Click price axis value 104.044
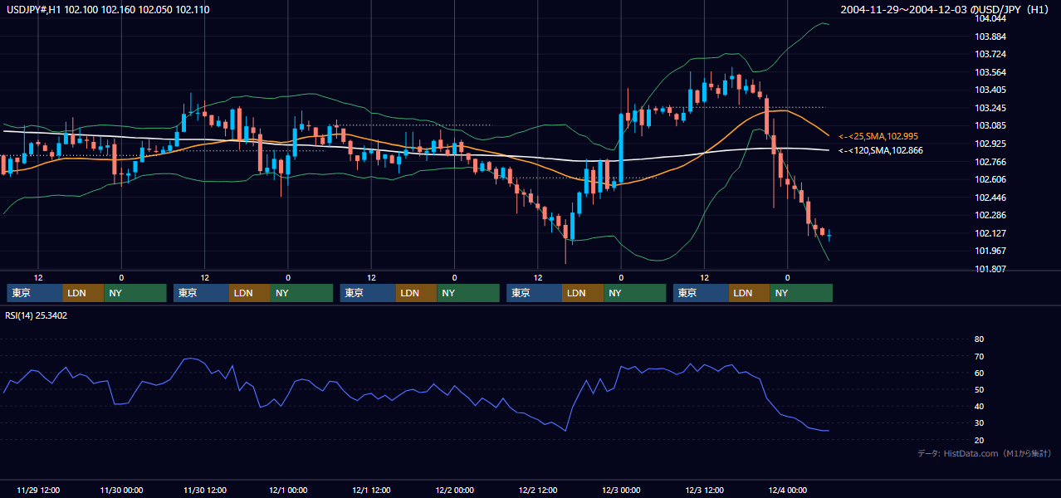Image resolution: width=1061 pixels, height=498 pixels. [990, 18]
